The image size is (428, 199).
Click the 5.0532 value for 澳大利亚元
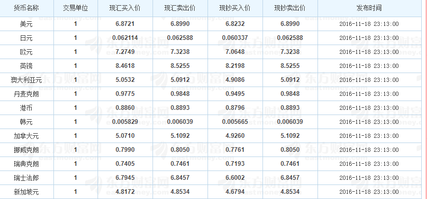click(x=125, y=80)
